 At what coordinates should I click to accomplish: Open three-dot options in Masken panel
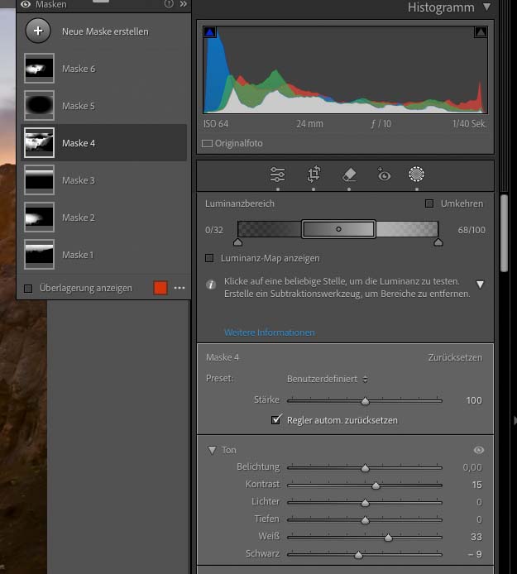pos(180,288)
